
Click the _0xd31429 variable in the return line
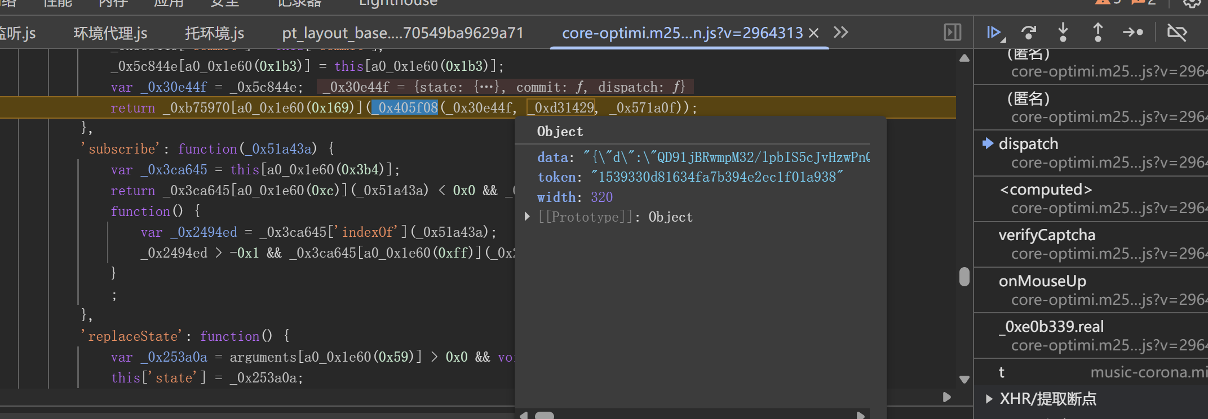[x=561, y=107]
